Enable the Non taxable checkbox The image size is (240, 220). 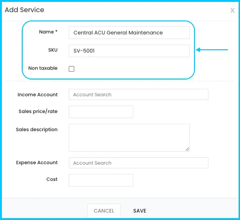click(71, 69)
